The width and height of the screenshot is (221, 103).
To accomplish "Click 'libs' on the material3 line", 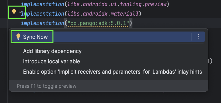I will click(73, 13).
